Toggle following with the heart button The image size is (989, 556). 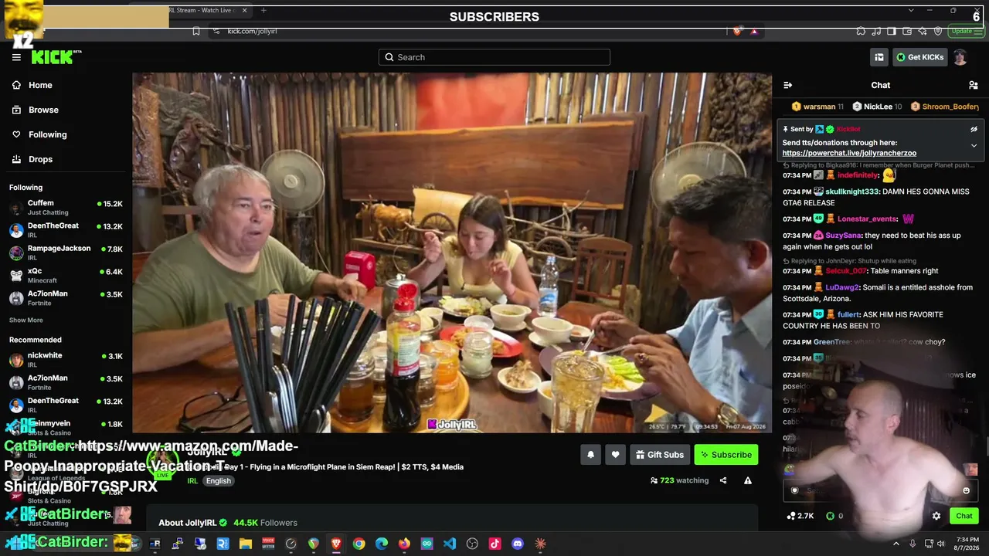(x=615, y=455)
